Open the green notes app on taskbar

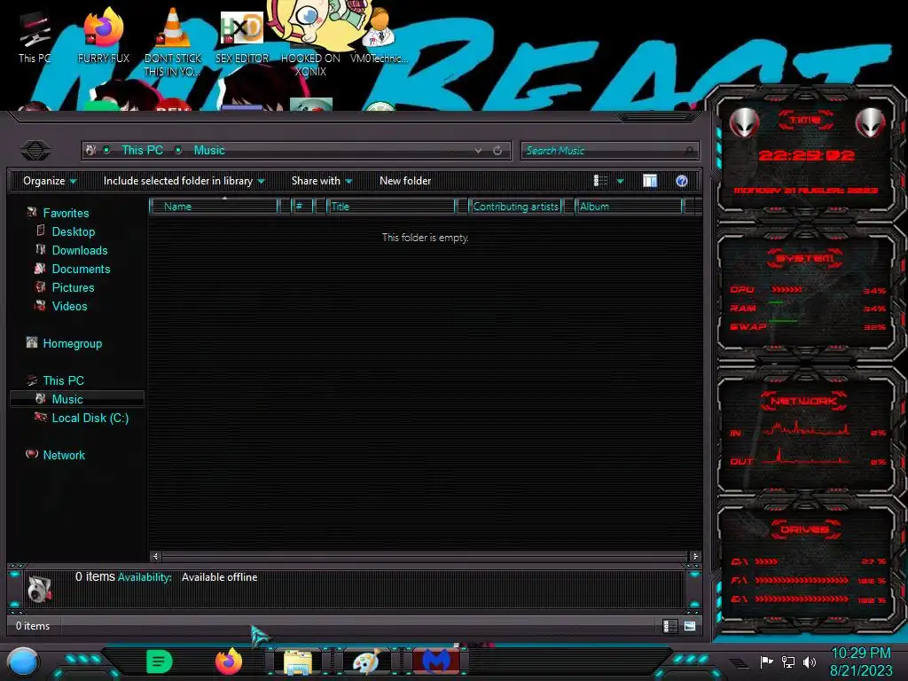[160, 661]
